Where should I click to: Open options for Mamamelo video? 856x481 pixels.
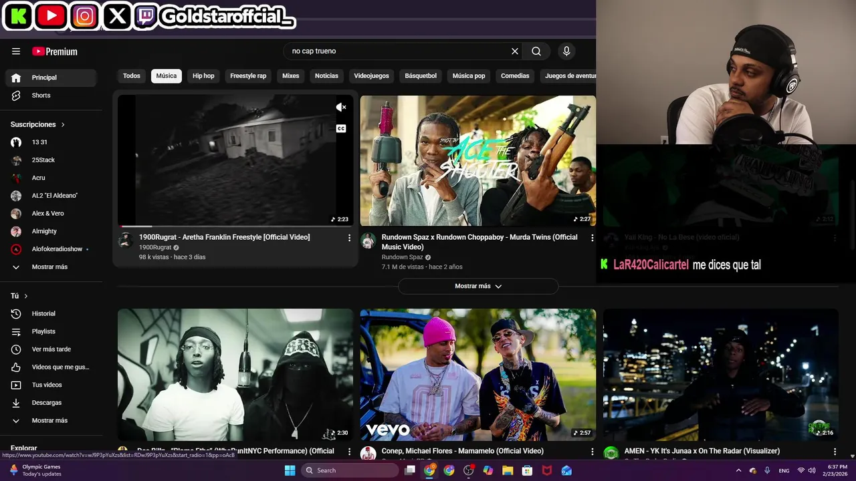[x=592, y=452]
